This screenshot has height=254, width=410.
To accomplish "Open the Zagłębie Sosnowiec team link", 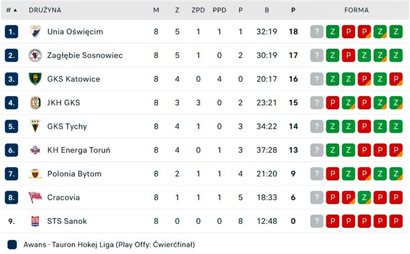I will point(85,55).
